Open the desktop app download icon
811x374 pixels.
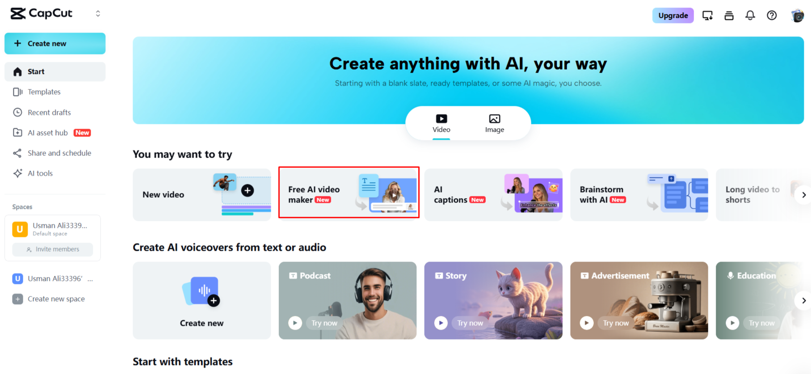click(x=707, y=15)
